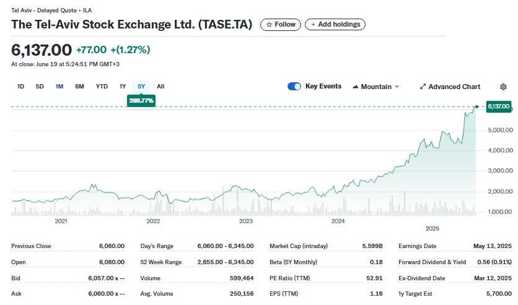Click the target estimate value 5,700.00
The image size is (518, 305).
pos(499,293)
